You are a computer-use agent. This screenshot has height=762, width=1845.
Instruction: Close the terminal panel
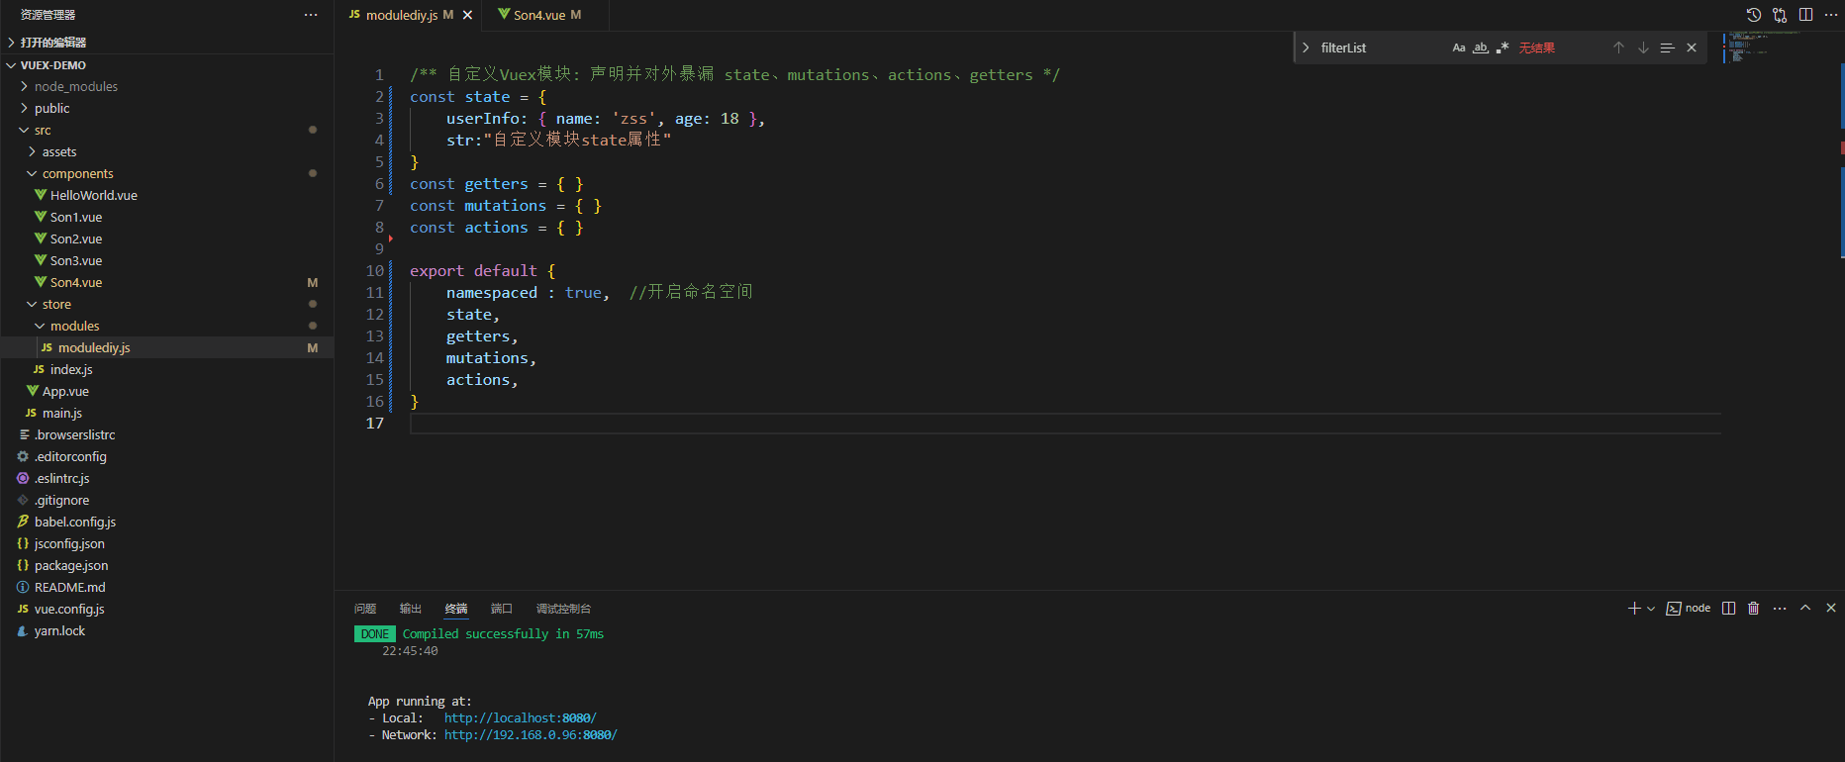pyautogui.click(x=1831, y=608)
